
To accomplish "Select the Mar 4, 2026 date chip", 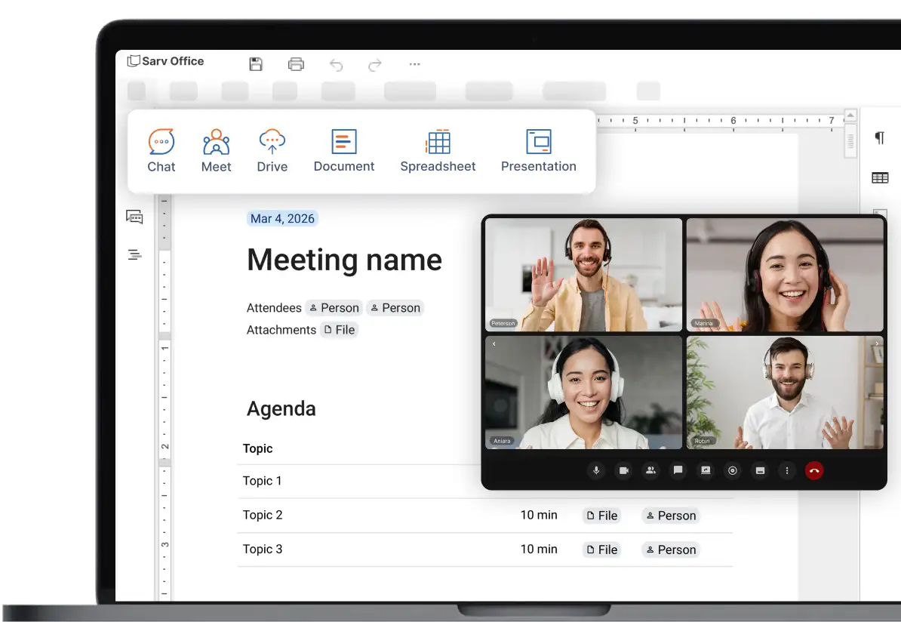I will pos(282,218).
